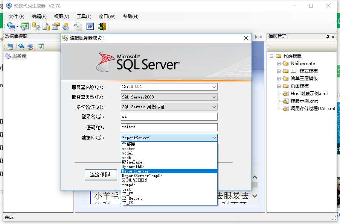Select NFineBase in database list
Image resolution: width=340 pixels, height=224 pixels.
click(169, 162)
